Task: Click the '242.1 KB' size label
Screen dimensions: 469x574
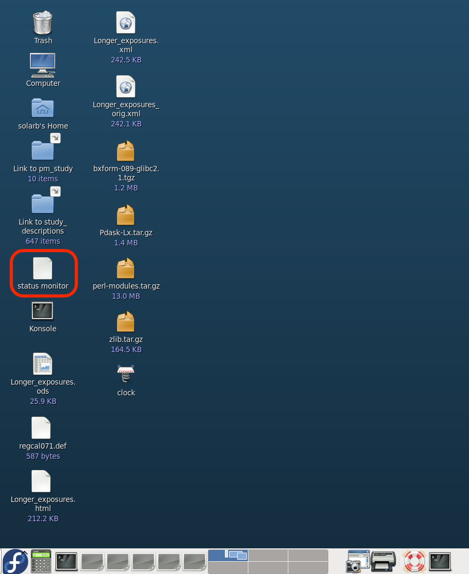Action: pyautogui.click(x=126, y=124)
